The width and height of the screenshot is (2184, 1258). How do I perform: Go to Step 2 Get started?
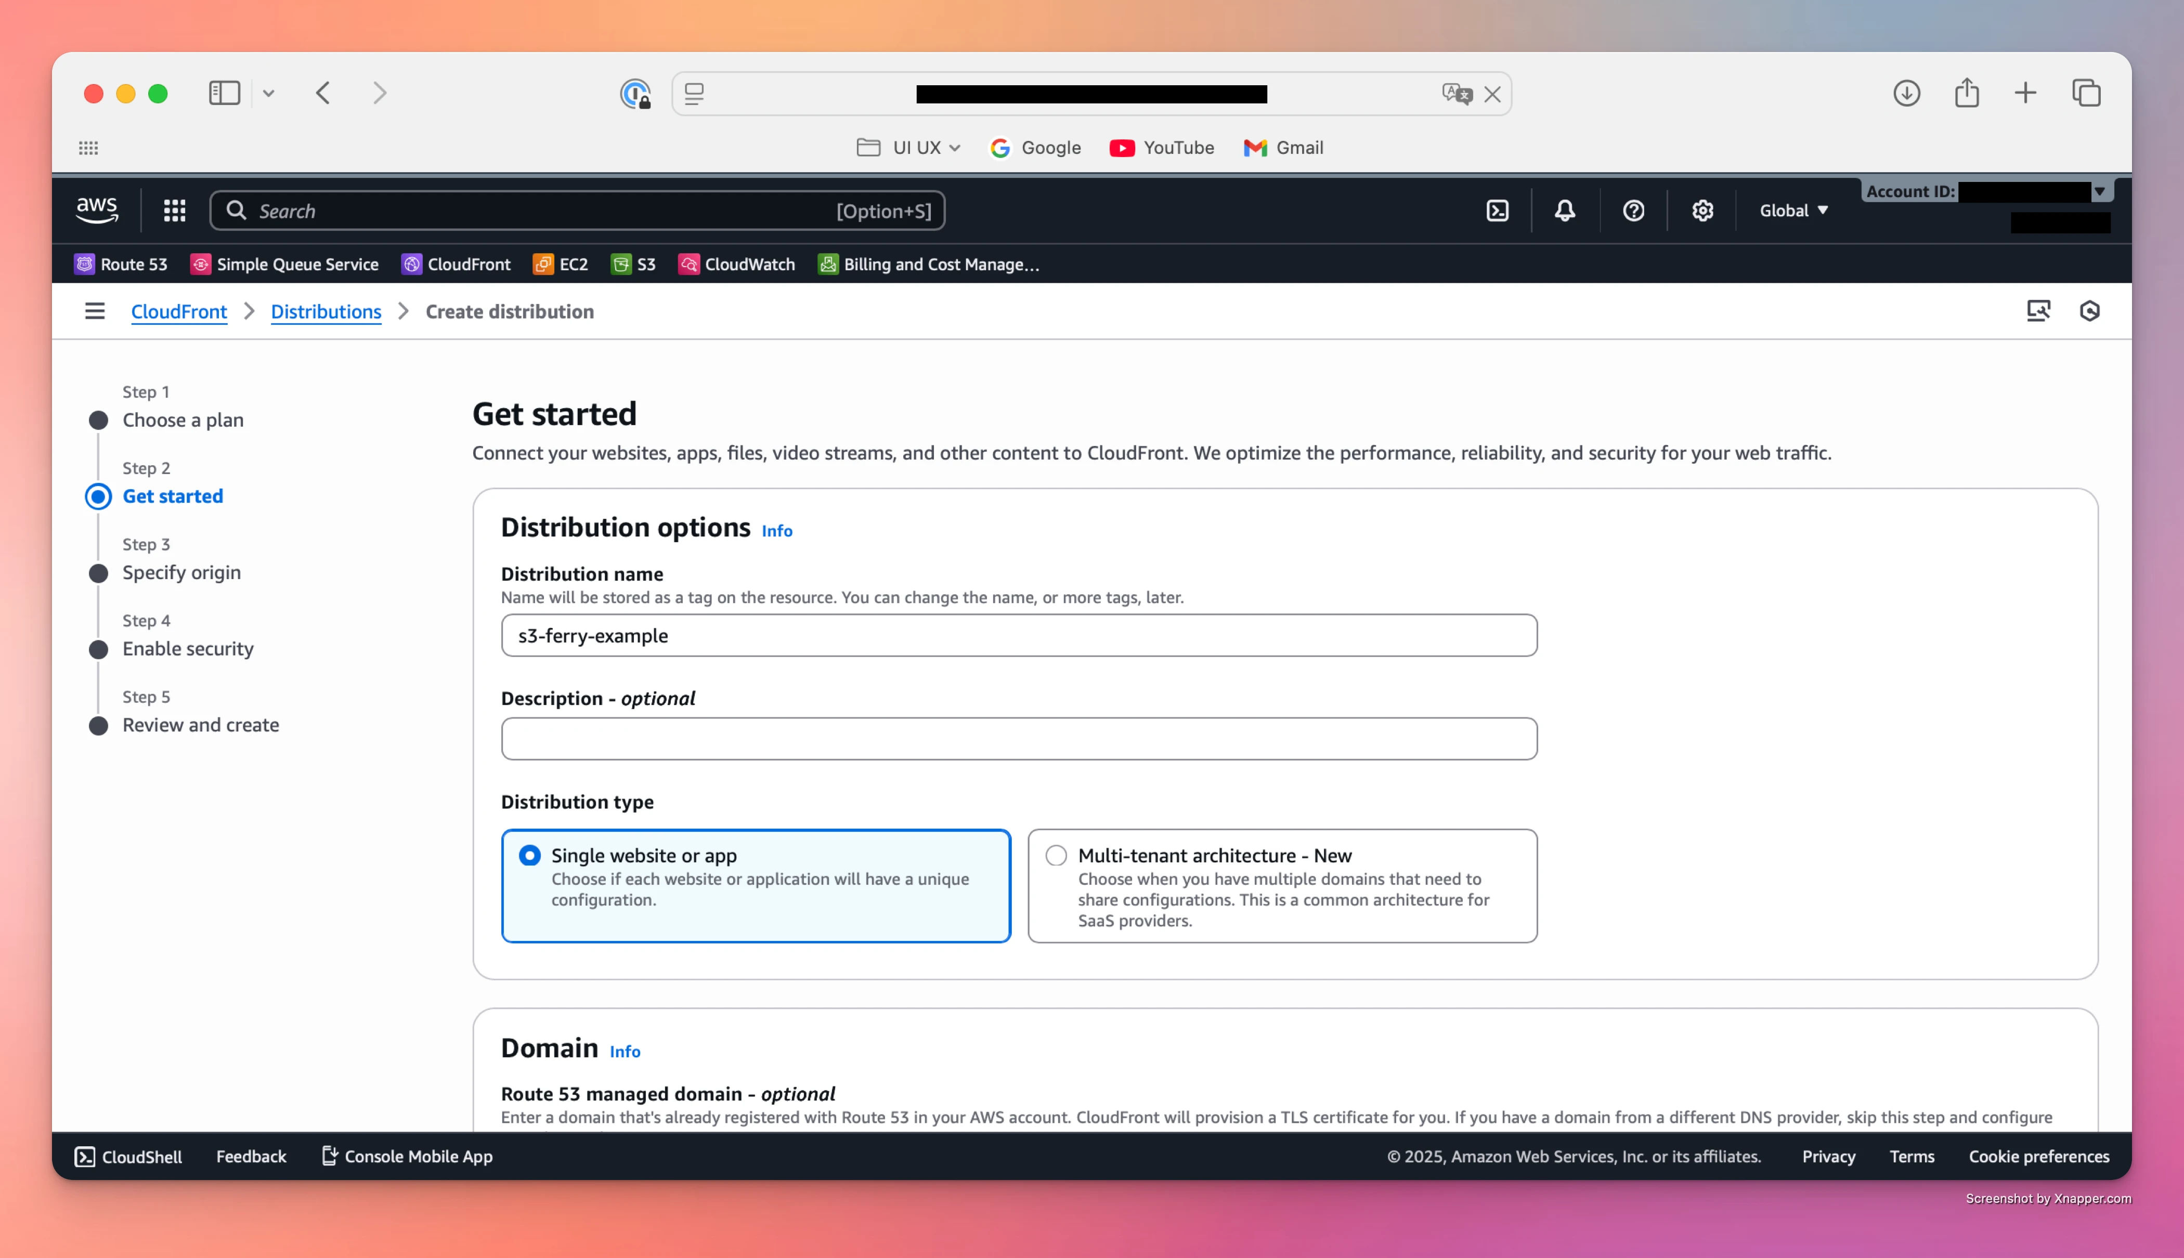pyautogui.click(x=172, y=496)
